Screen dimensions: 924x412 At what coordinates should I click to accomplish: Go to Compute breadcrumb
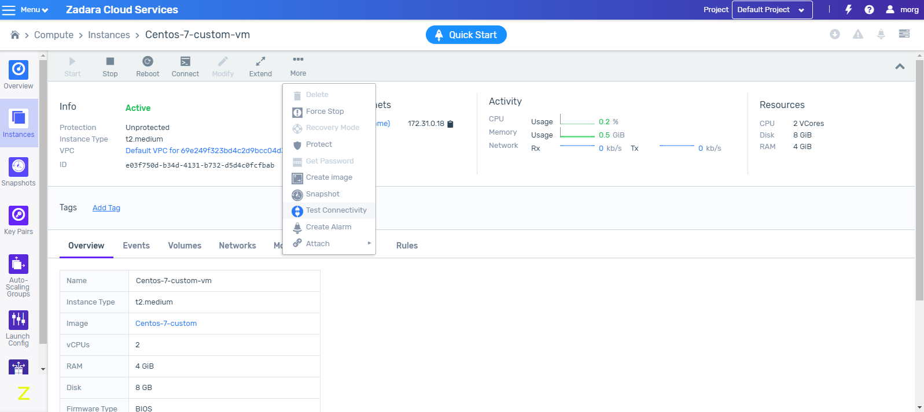pyautogui.click(x=54, y=35)
